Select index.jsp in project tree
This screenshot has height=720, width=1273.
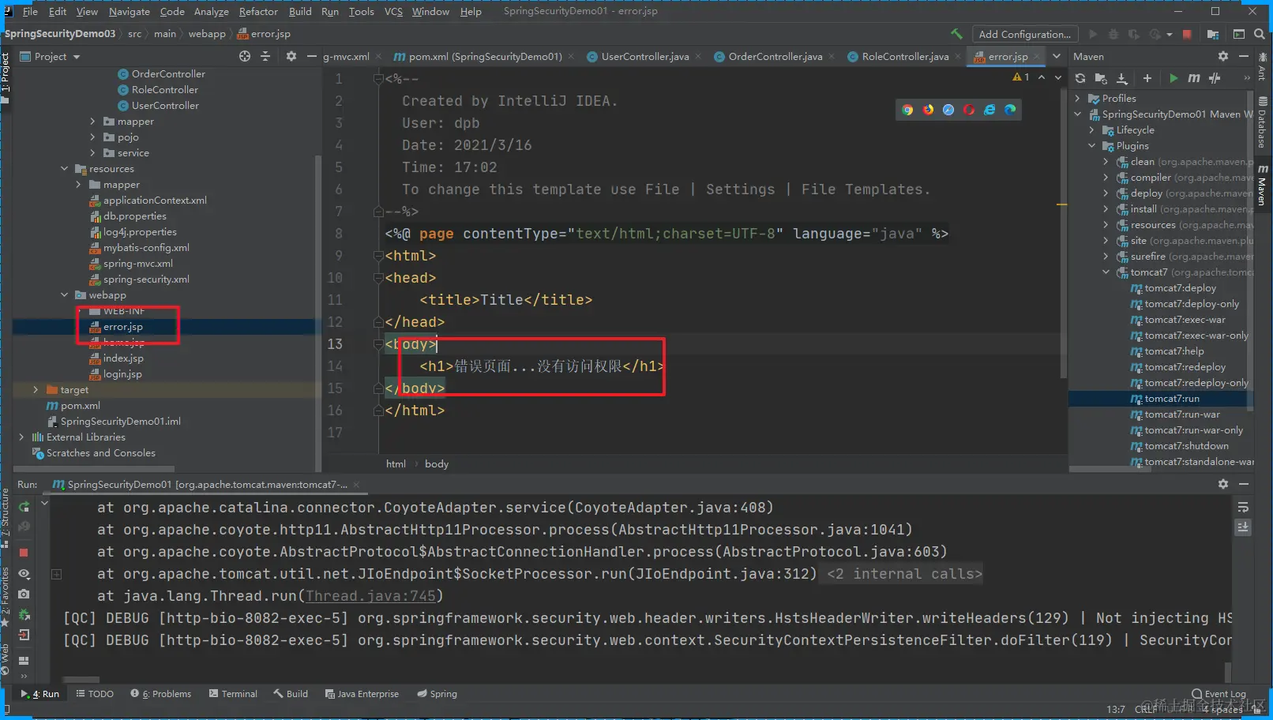tap(123, 358)
